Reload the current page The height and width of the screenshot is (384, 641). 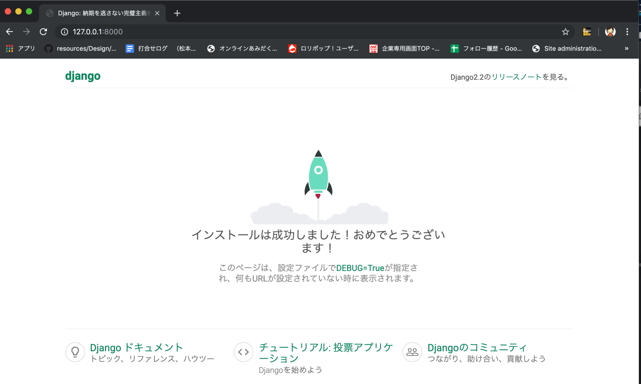43,32
